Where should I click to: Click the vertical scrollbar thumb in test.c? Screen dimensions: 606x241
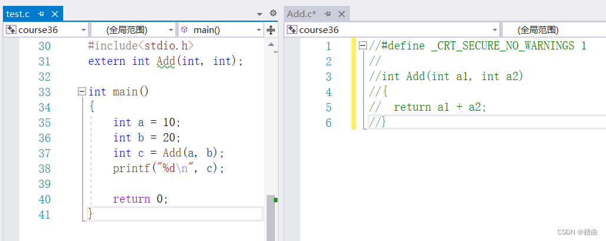[x=271, y=218]
